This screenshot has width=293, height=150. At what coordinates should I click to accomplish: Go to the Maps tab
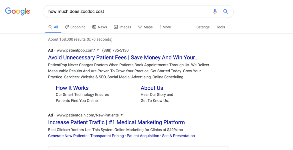145,27
